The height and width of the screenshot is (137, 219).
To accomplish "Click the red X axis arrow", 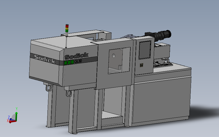I will (13, 121).
